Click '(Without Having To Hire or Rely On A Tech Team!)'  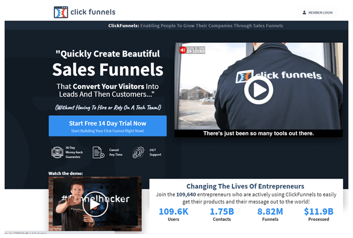[x=108, y=108]
